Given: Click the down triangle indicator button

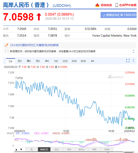Looking at the screenshot, I should [21, 149].
